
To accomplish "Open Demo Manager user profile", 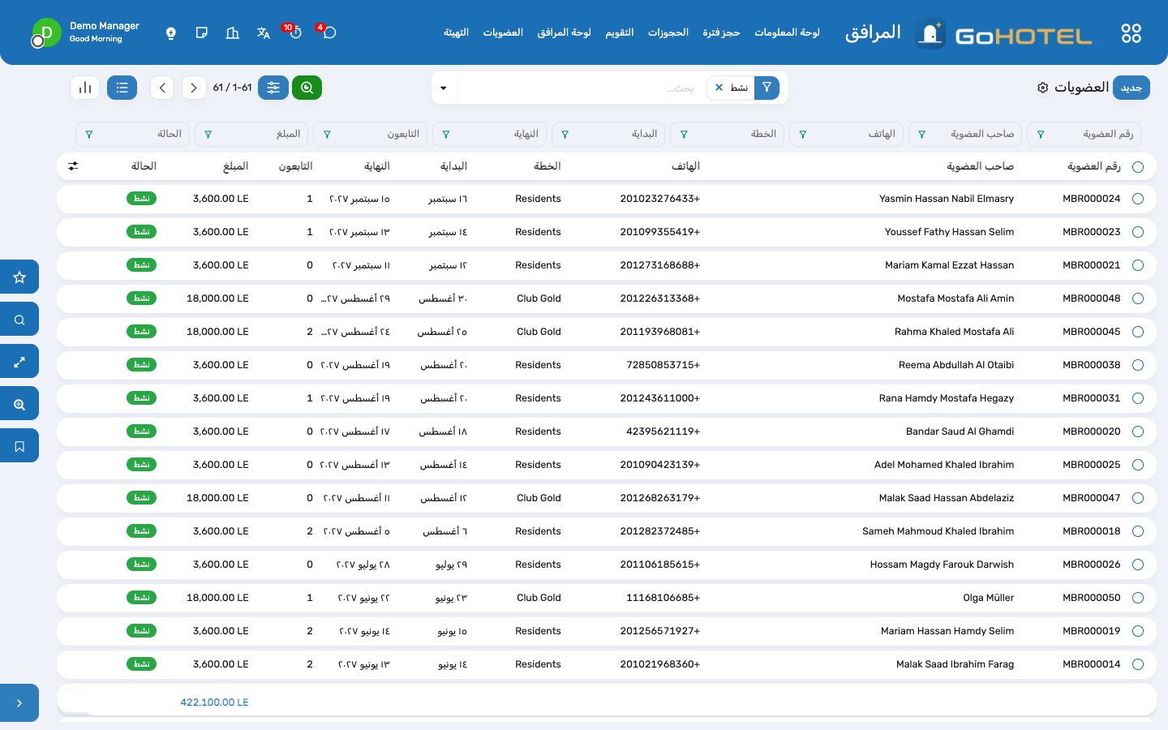I will pyautogui.click(x=86, y=32).
